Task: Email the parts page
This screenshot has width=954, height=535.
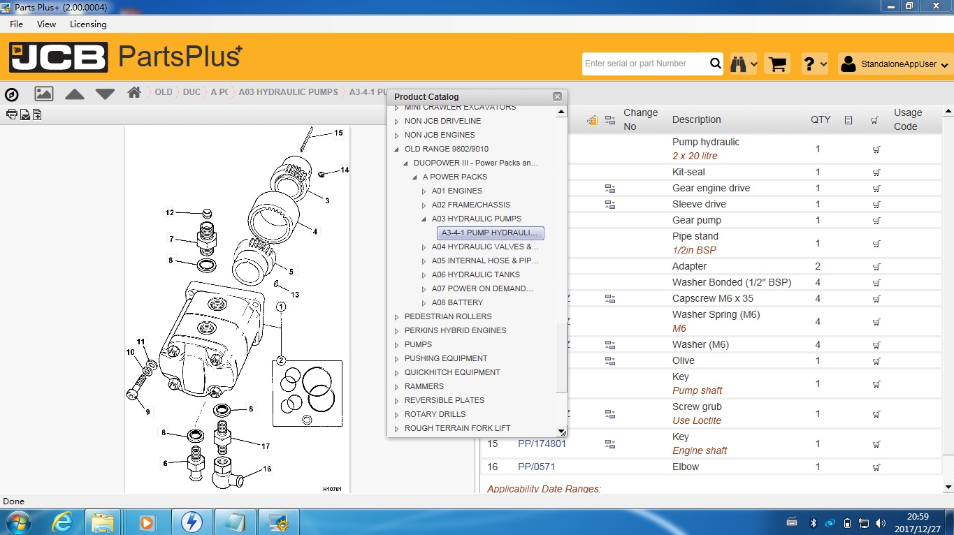Action: tap(24, 115)
